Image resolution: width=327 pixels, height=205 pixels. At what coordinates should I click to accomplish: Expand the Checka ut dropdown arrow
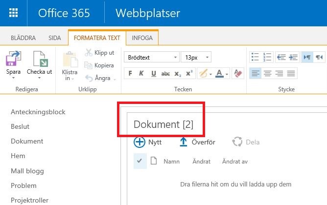pos(40,78)
